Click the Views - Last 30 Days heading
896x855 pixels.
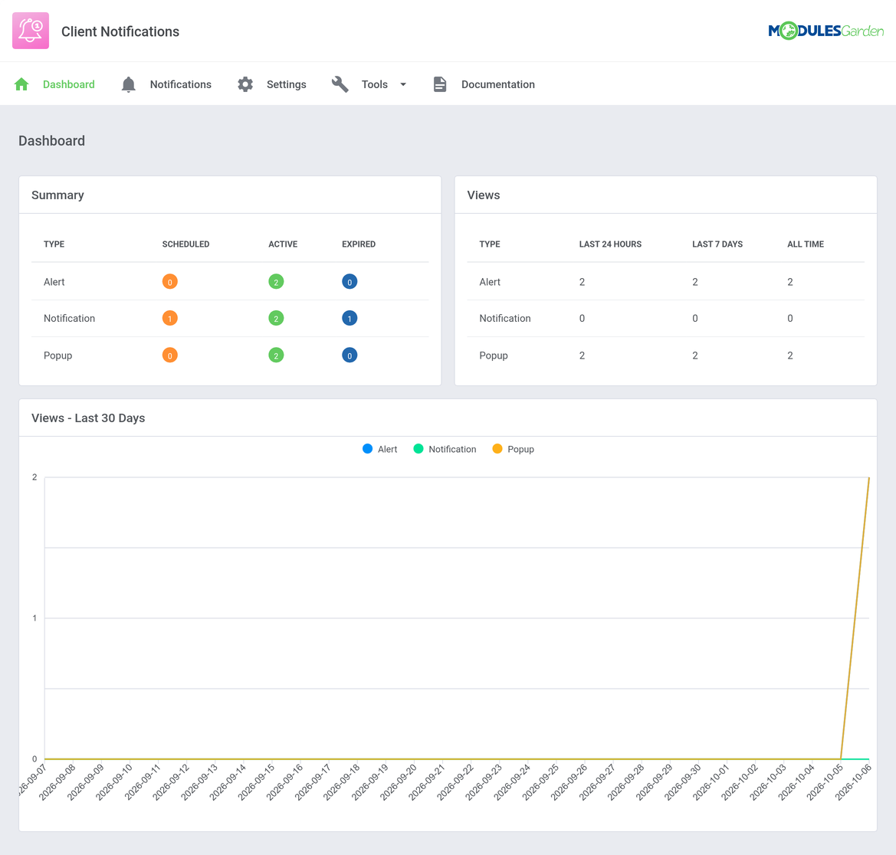(x=88, y=418)
